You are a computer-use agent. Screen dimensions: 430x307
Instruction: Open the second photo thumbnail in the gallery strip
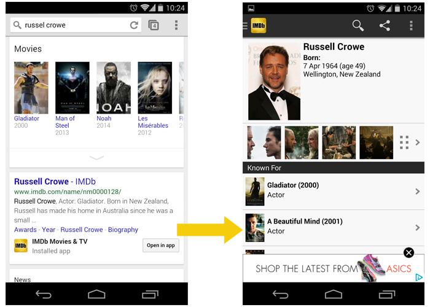pos(302,142)
